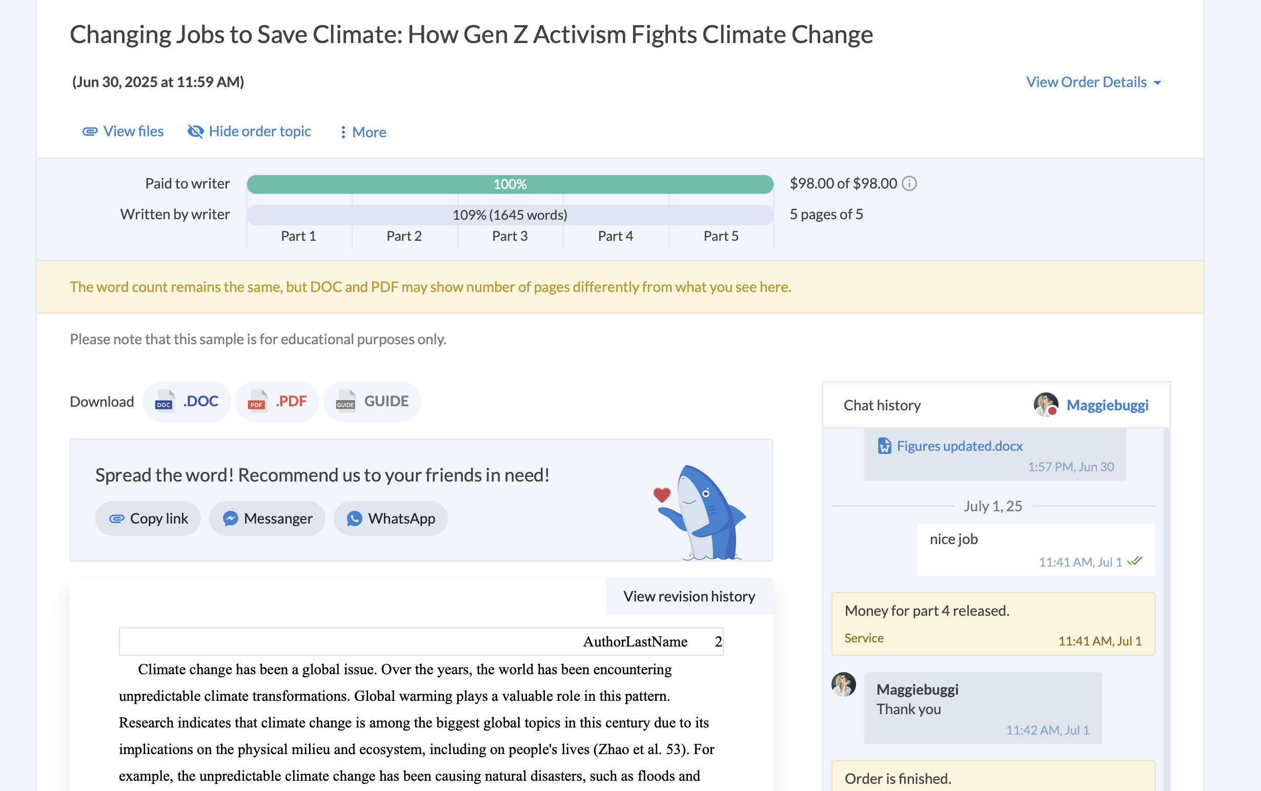Open Figures updated.docx attachment
Image resolution: width=1261 pixels, height=791 pixels.
coord(959,446)
